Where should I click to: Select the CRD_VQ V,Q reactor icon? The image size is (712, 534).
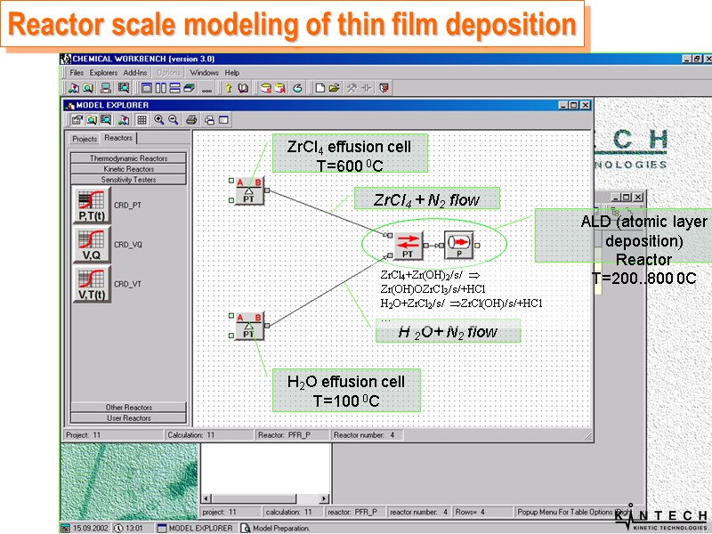(92, 245)
